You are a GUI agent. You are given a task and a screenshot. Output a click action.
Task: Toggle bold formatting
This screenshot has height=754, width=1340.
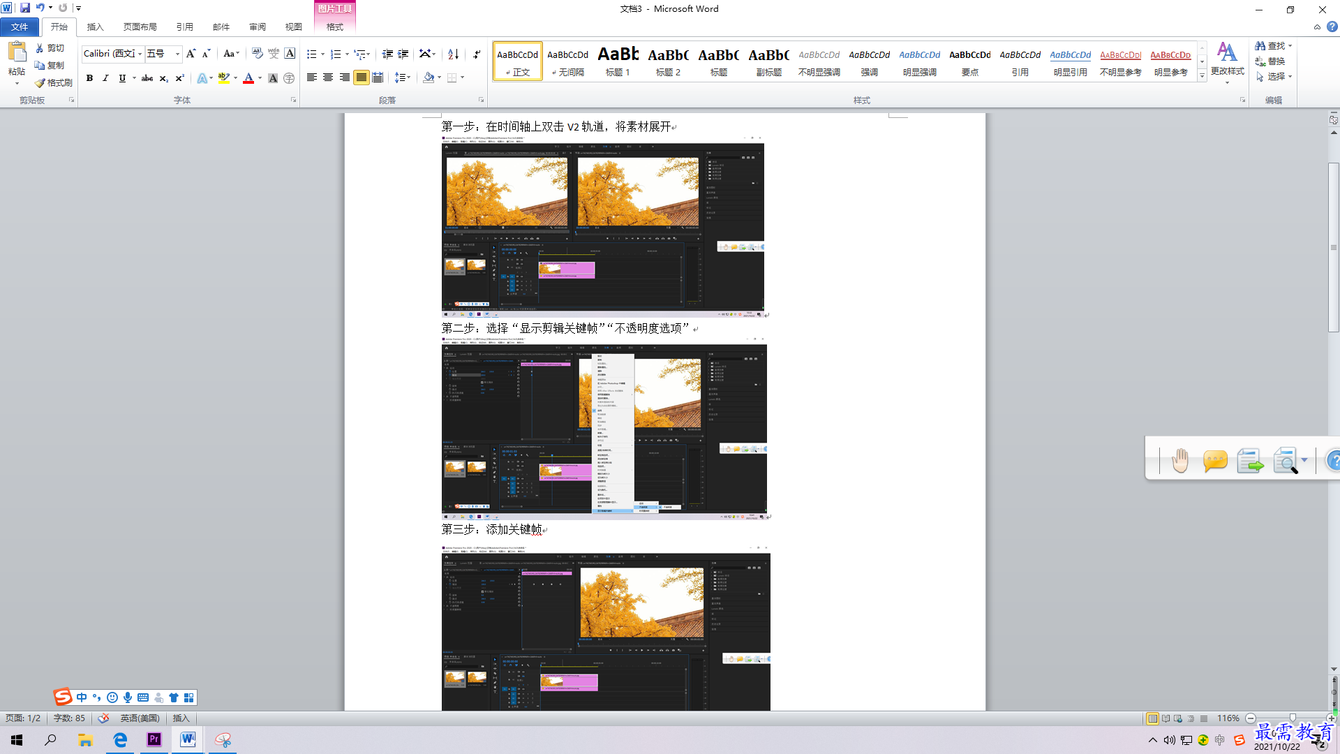coord(89,78)
